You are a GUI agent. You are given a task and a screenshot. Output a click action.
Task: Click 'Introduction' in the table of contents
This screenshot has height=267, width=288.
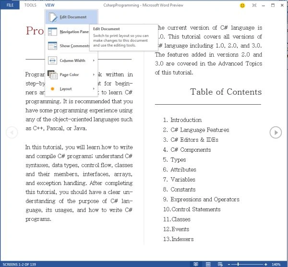[x=186, y=120]
